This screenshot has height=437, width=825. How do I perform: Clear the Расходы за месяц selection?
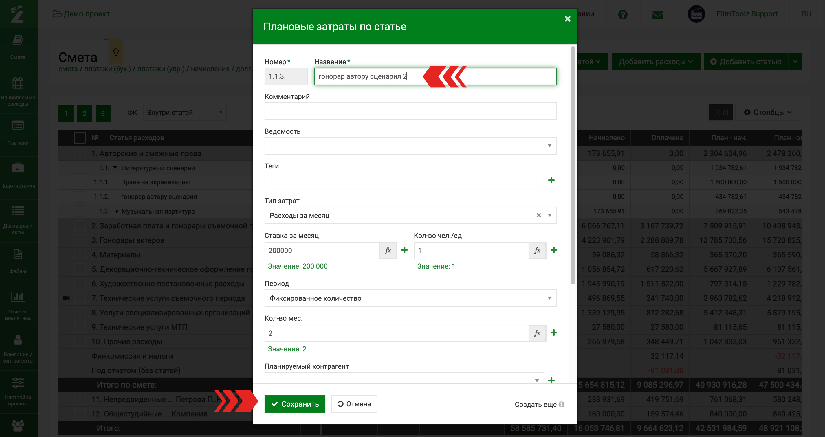[539, 215]
